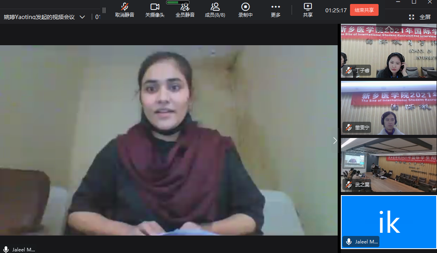Click muted mic icon beside 丁子春

pos(348,71)
